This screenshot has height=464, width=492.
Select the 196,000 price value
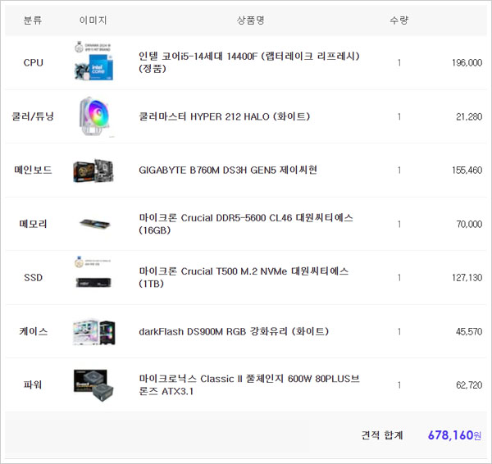pos(467,63)
